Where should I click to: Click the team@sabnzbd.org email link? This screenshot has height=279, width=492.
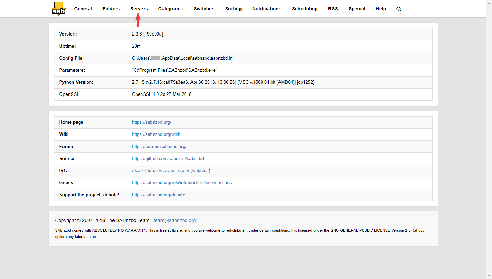[x=175, y=220]
